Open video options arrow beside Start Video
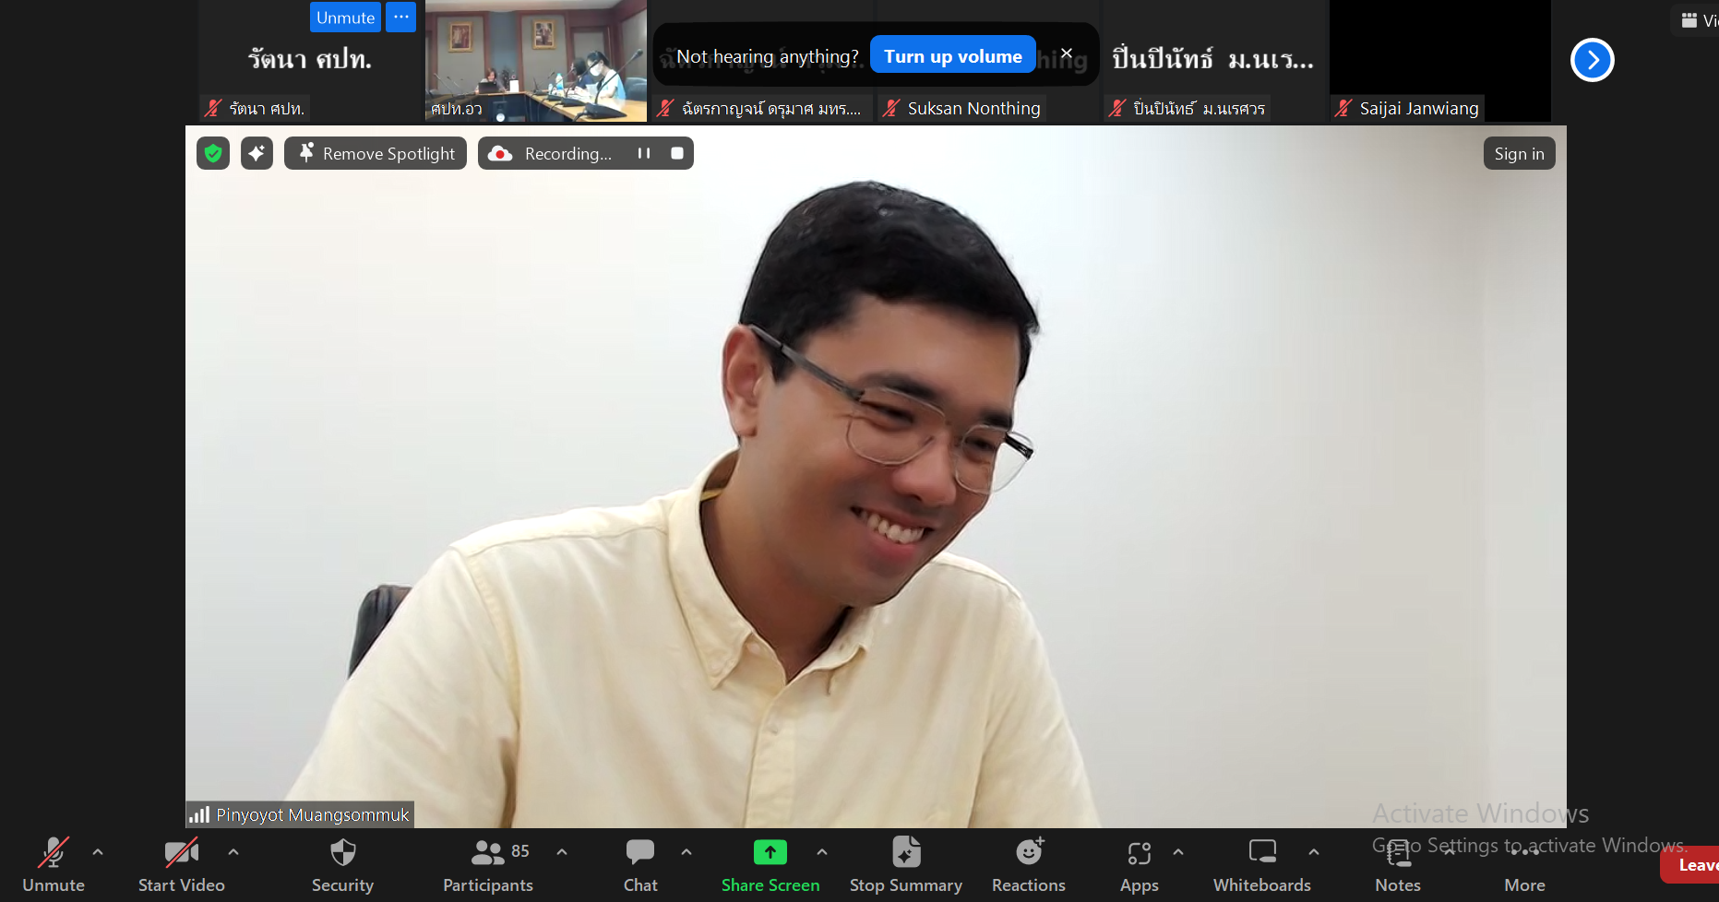Image resolution: width=1719 pixels, height=902 pixels. point(233,852)
